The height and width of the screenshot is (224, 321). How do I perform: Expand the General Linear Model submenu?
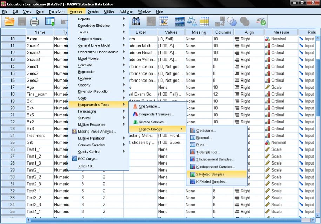pos(99,45)
